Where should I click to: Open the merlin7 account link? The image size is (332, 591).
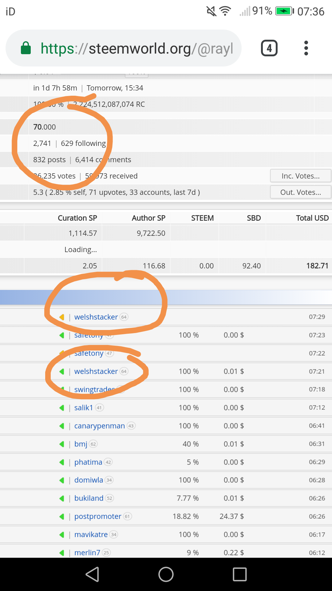[x=87, y=553]
